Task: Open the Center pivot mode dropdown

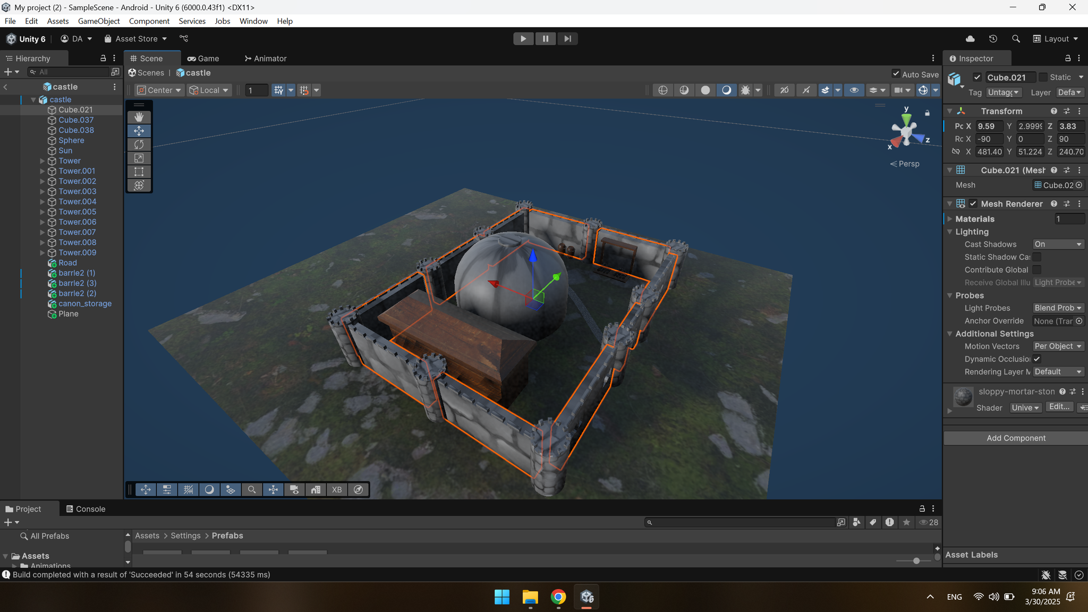Action: pos(159,90)
